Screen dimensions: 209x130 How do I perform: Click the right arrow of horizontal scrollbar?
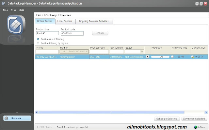[206, 112]
